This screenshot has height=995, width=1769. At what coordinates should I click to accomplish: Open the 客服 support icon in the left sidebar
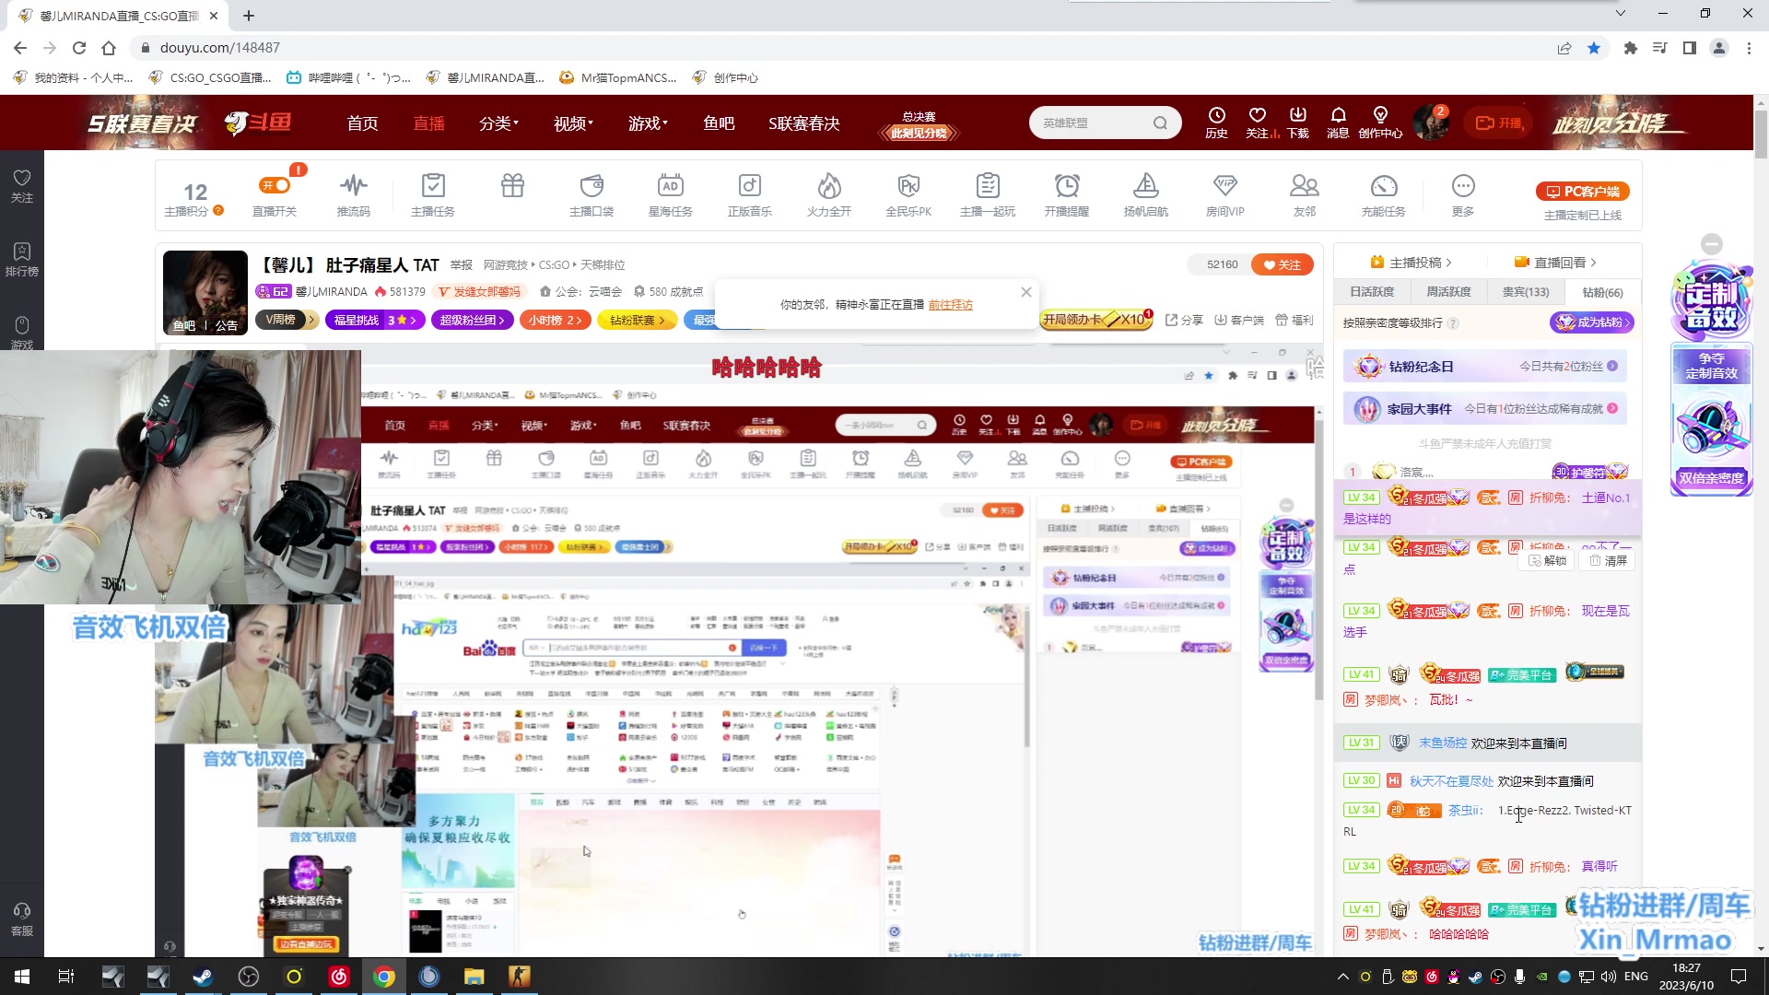click(22, 919)
